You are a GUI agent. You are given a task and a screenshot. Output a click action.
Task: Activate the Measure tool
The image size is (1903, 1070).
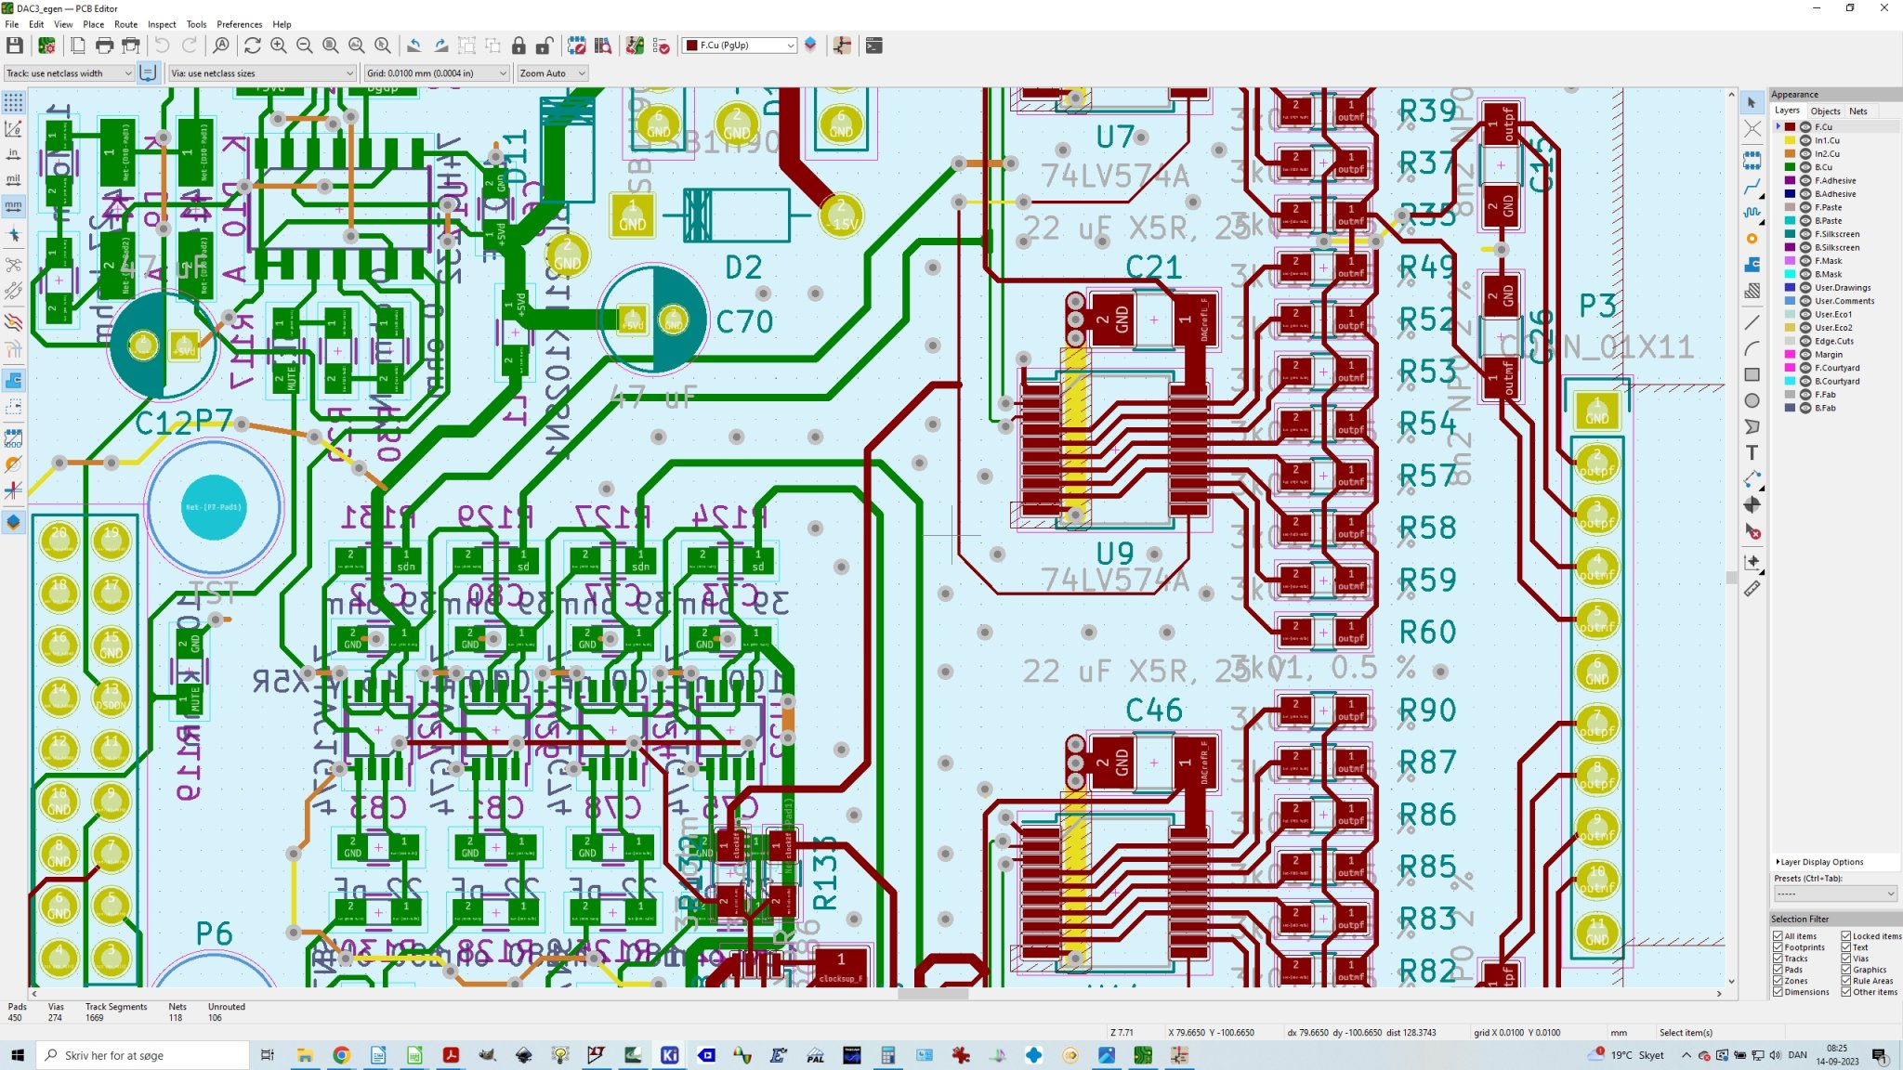click(1752, 588)
